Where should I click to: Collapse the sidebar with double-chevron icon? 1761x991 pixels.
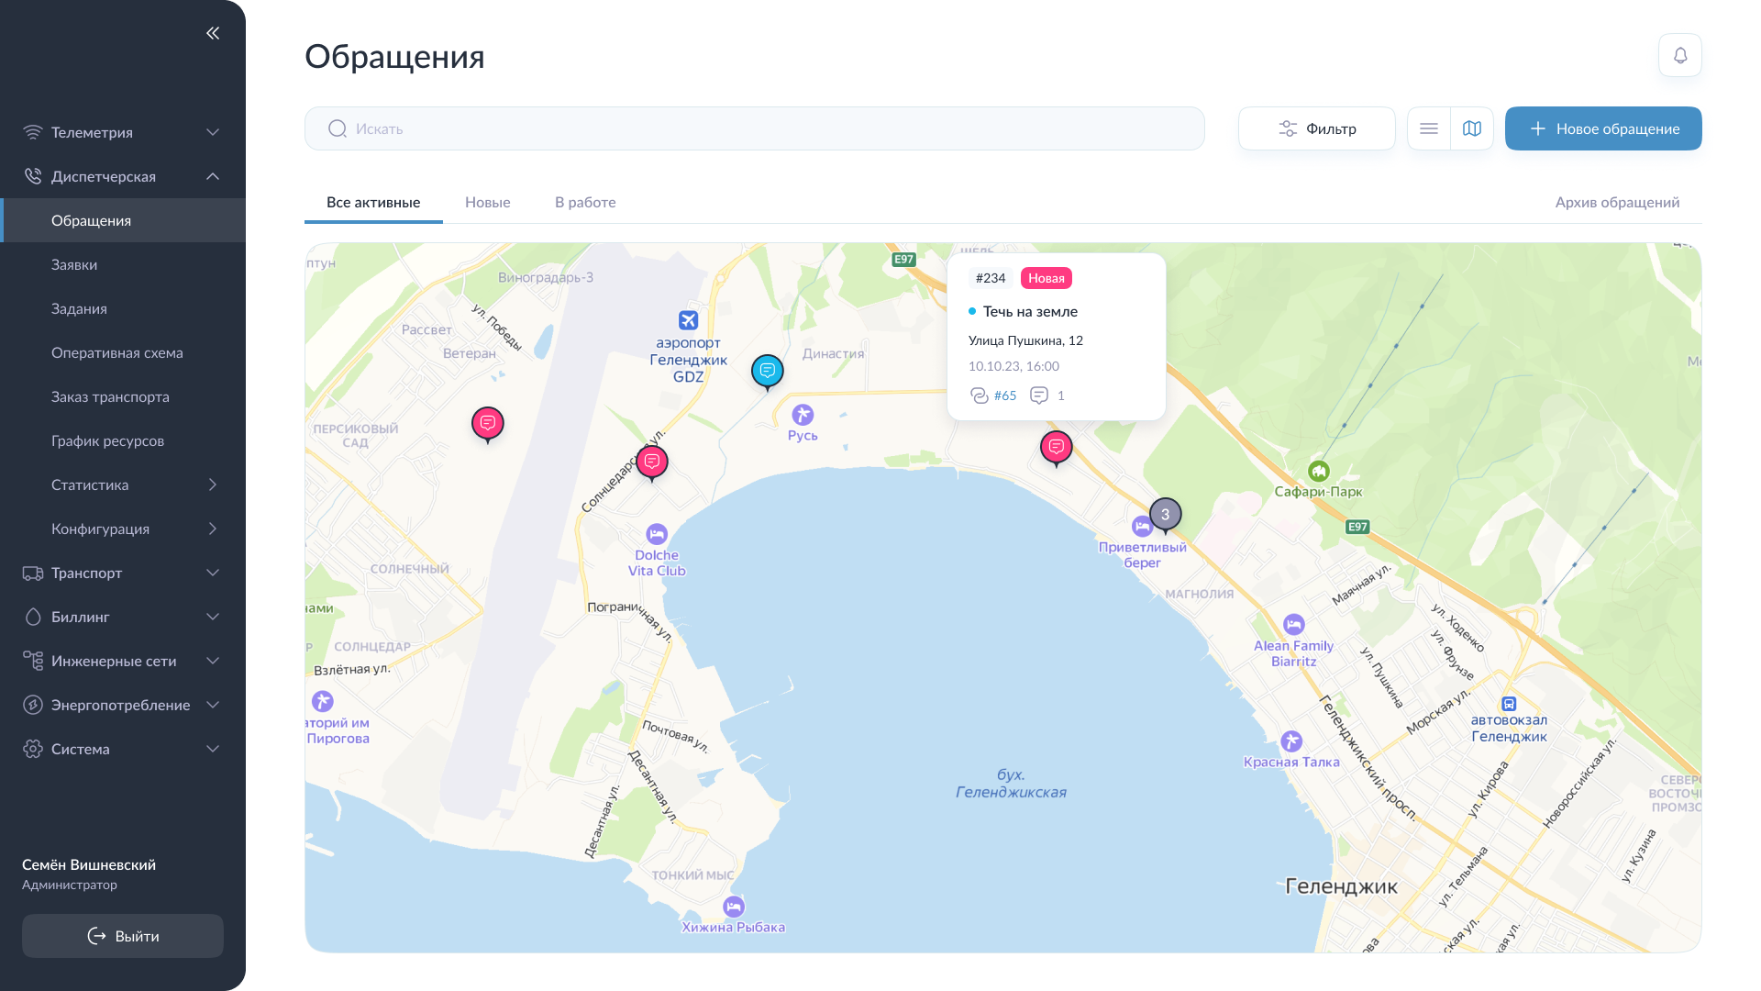click(213, 33)
